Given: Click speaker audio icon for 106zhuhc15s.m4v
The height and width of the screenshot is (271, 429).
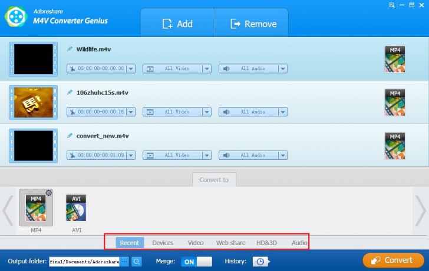Looking at the screenshot, I should tap(226, 112).
